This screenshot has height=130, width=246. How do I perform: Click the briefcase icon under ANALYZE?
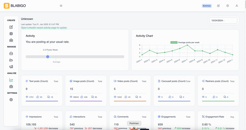coord(11,86)
